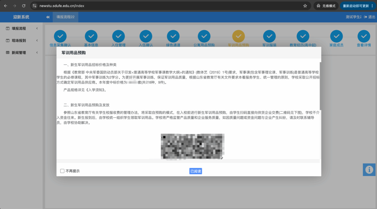
Task: Click browser back arrow
Action: click(x=6, y=6)
